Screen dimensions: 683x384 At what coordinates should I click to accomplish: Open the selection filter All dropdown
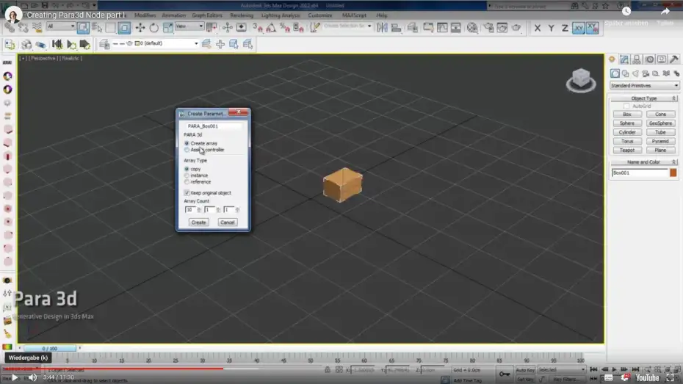(60, 26)
